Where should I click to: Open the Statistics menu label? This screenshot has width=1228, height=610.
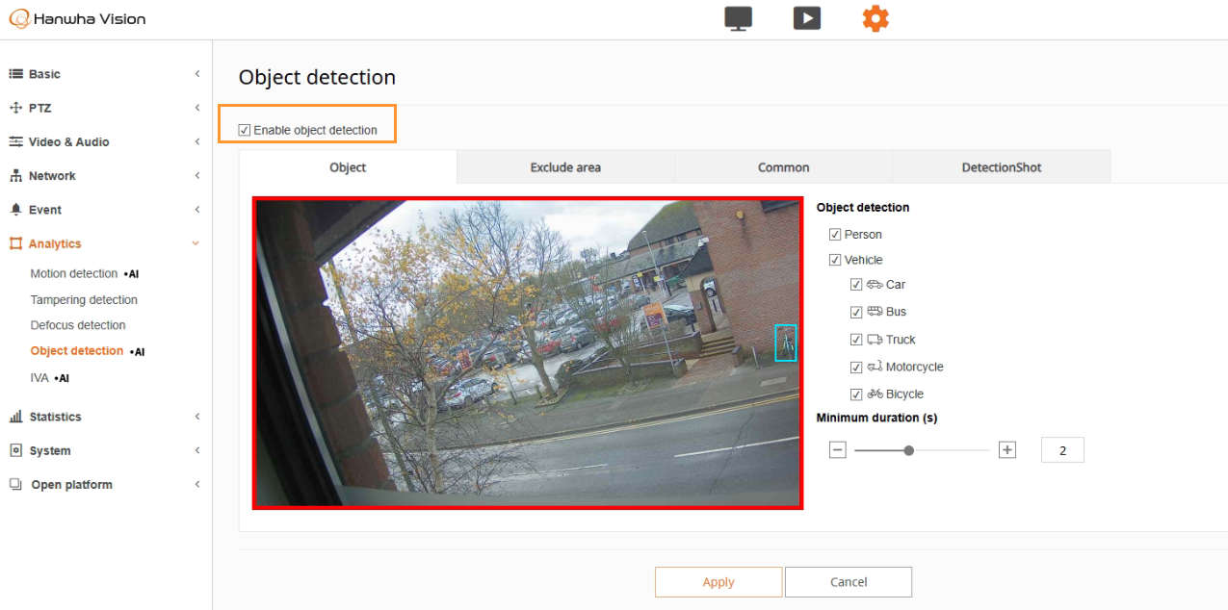tap(55, 417)
